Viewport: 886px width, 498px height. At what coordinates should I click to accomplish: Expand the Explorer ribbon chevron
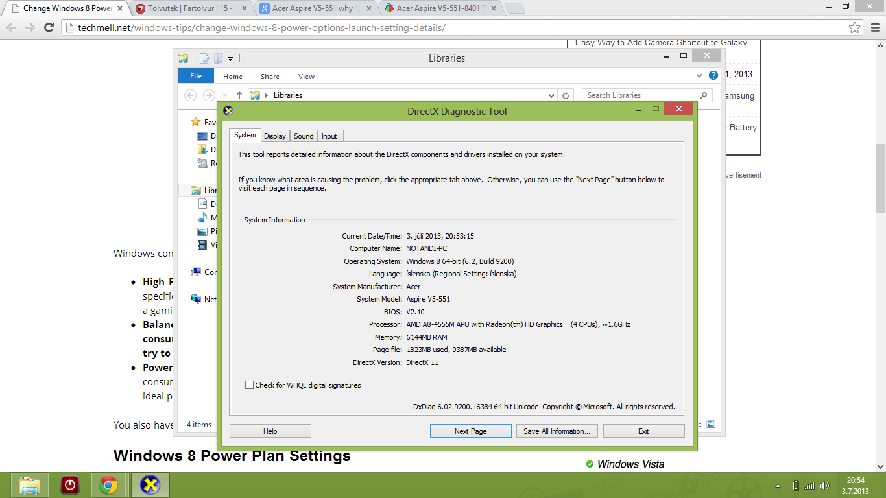pos(699,76)
